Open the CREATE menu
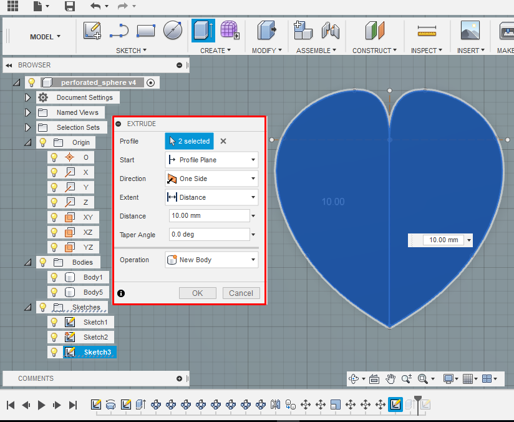The width and height of the screenshot is (514, 422). pyautogui.click(x=215, y=51)
